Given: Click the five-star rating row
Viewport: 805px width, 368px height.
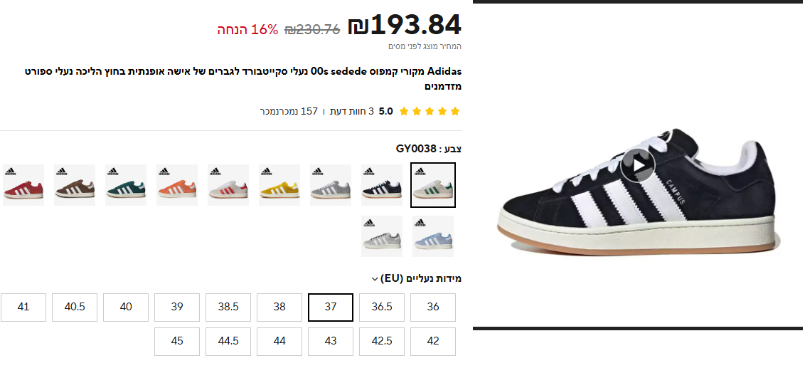Looking at the screenshot, I should click(430, 111).
